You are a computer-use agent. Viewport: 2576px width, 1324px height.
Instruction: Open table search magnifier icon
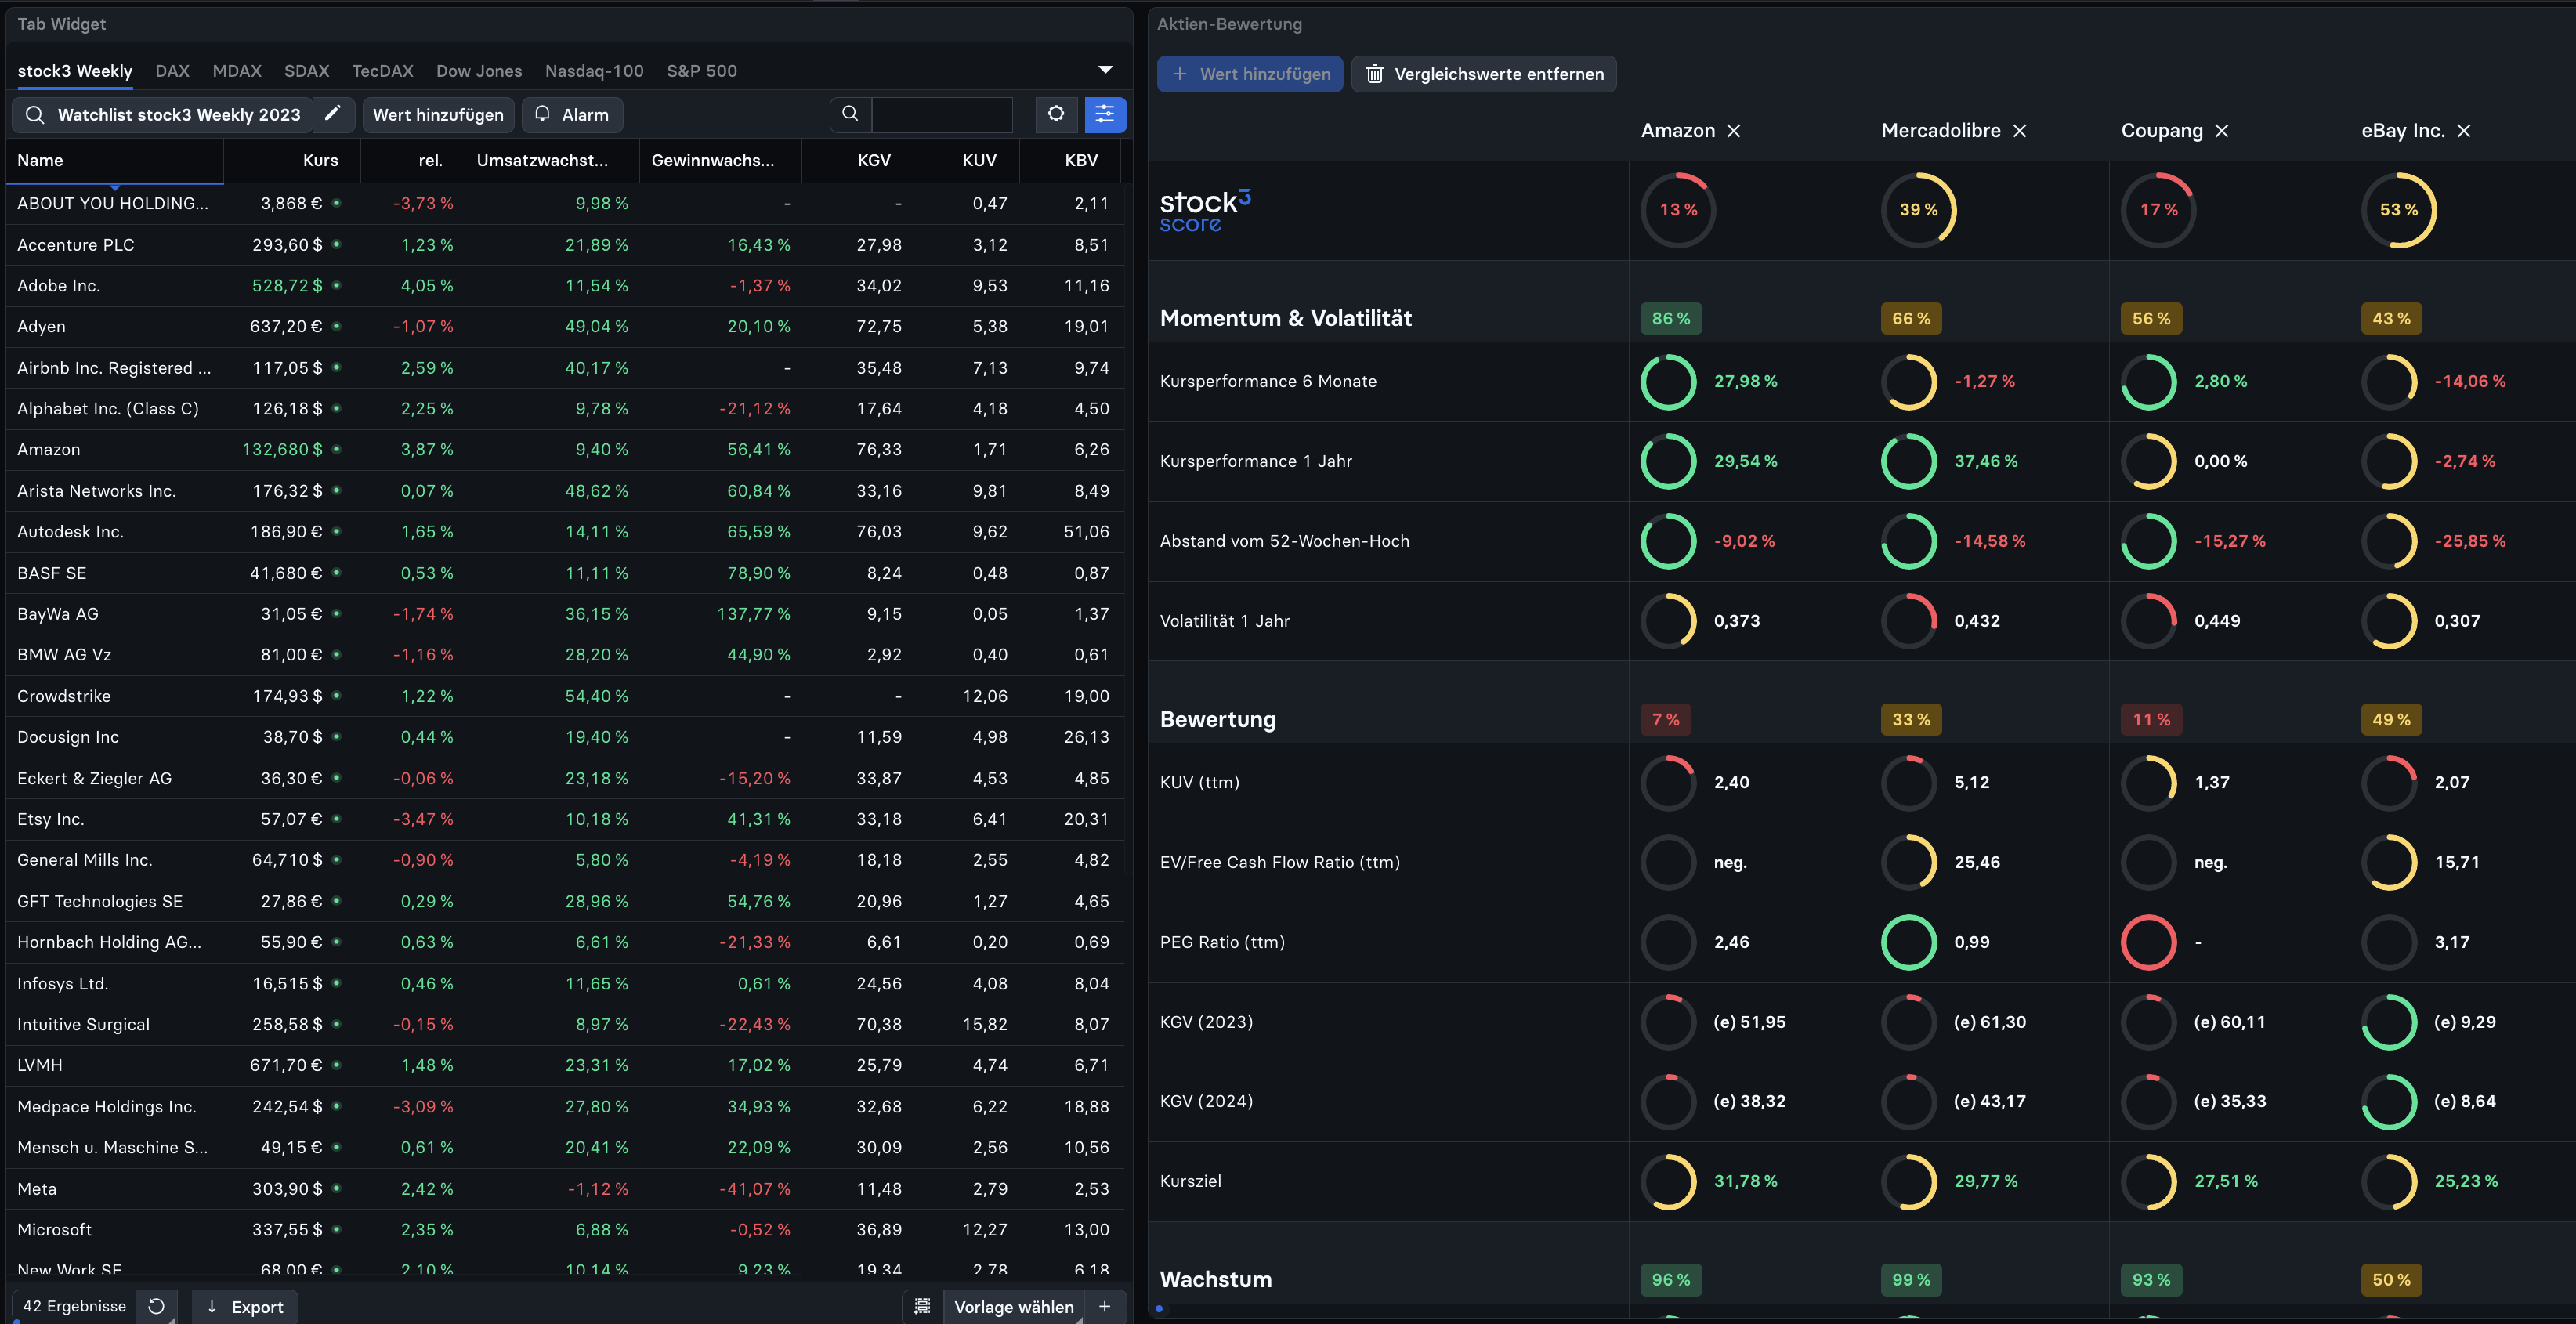pyautogui.click(x=850, y=114)
